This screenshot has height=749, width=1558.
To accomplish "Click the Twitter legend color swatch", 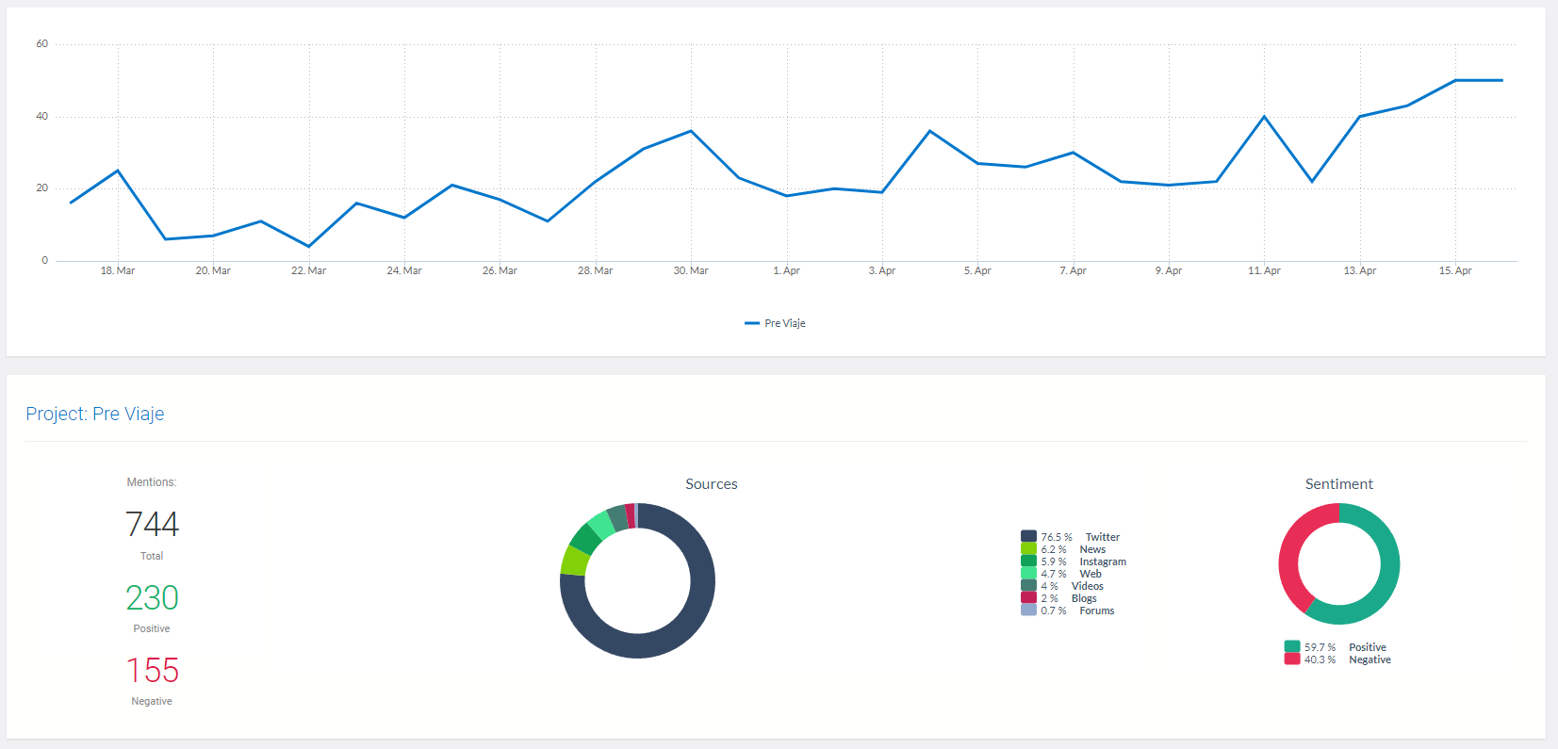I will (1028, 536).
